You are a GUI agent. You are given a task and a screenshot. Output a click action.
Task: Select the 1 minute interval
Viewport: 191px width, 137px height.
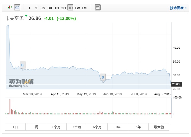coord(29,8)
